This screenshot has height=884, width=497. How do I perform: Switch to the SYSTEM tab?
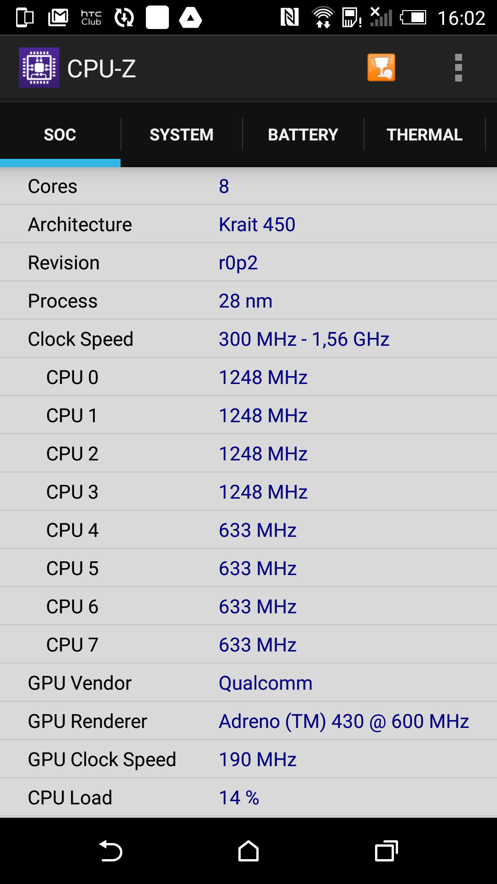pos(182,134)
